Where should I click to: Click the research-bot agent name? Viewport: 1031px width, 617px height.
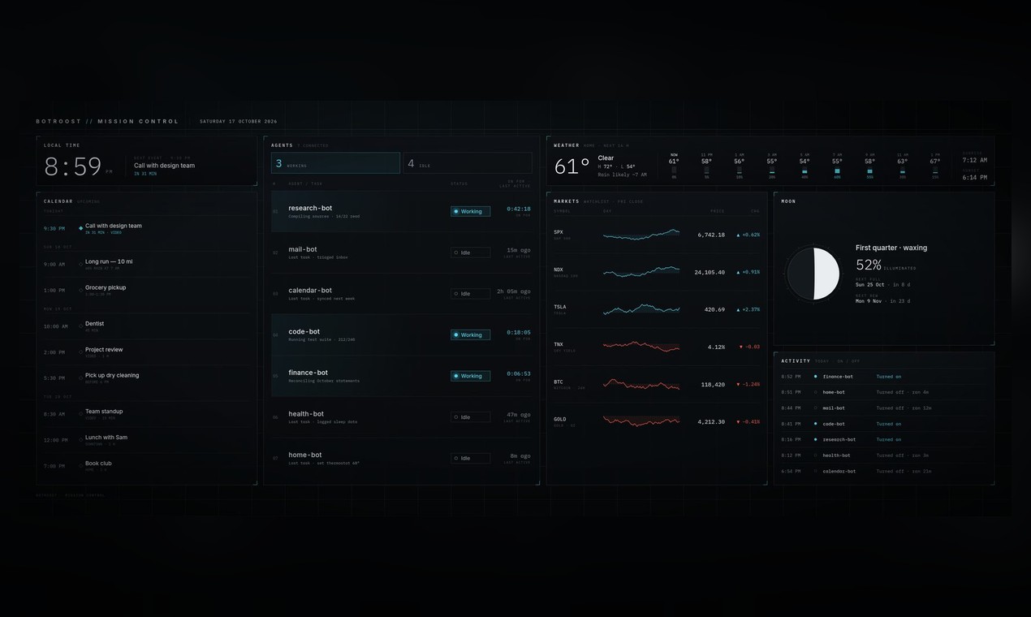310,208
